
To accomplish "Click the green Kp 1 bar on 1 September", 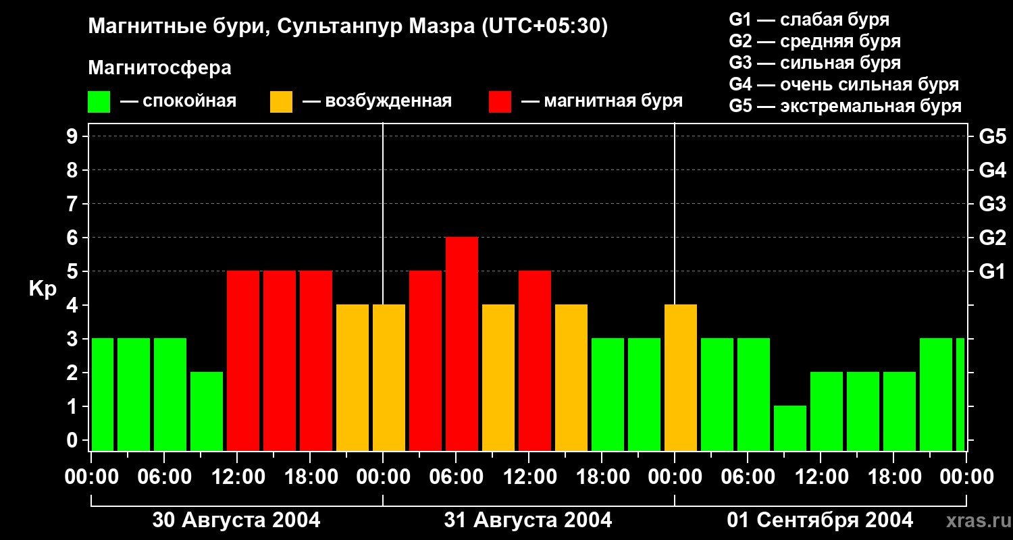I will [790, 429].
